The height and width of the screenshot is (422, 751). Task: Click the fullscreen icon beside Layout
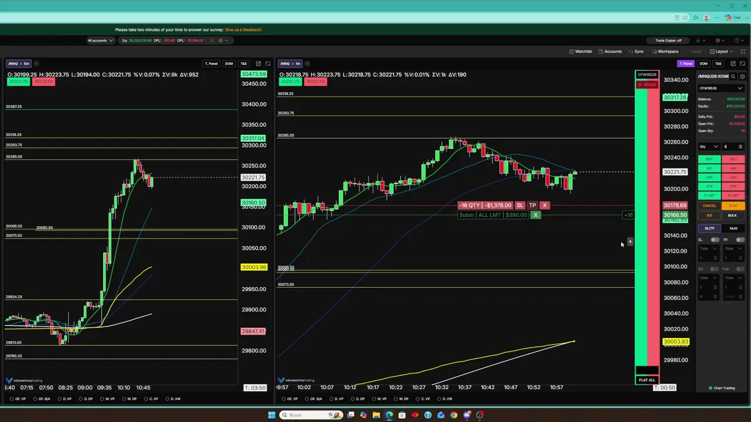pyautogui.click(x=743, y=51)
